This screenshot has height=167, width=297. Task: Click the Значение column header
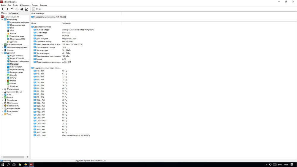pos(91,23)
